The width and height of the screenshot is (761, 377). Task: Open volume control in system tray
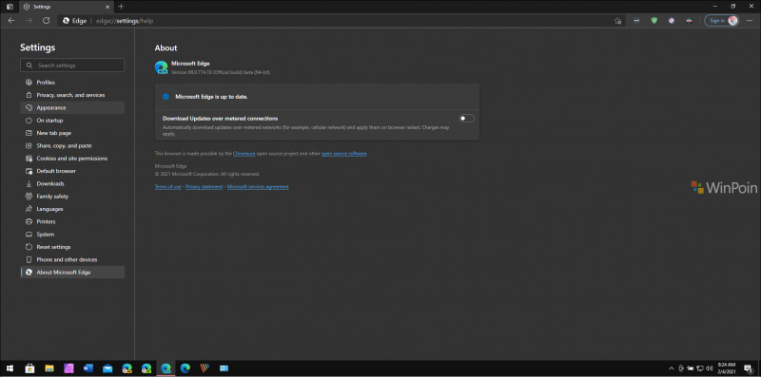coord(710,368)
